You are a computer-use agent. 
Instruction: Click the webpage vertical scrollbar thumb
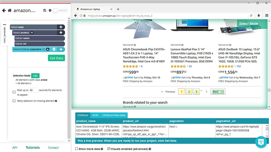(x=269, y=90)
